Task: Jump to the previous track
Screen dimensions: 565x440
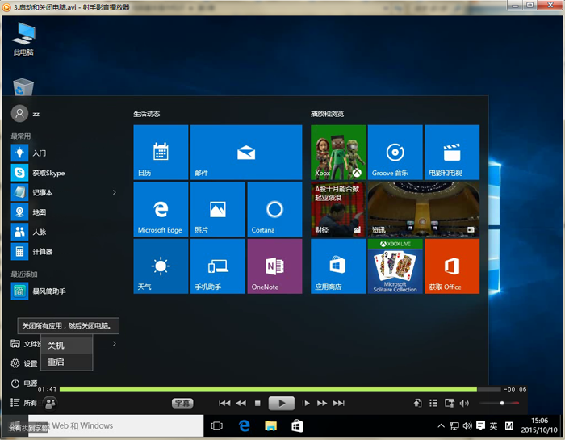Action: pyautogui.click(x=224, y=403)
